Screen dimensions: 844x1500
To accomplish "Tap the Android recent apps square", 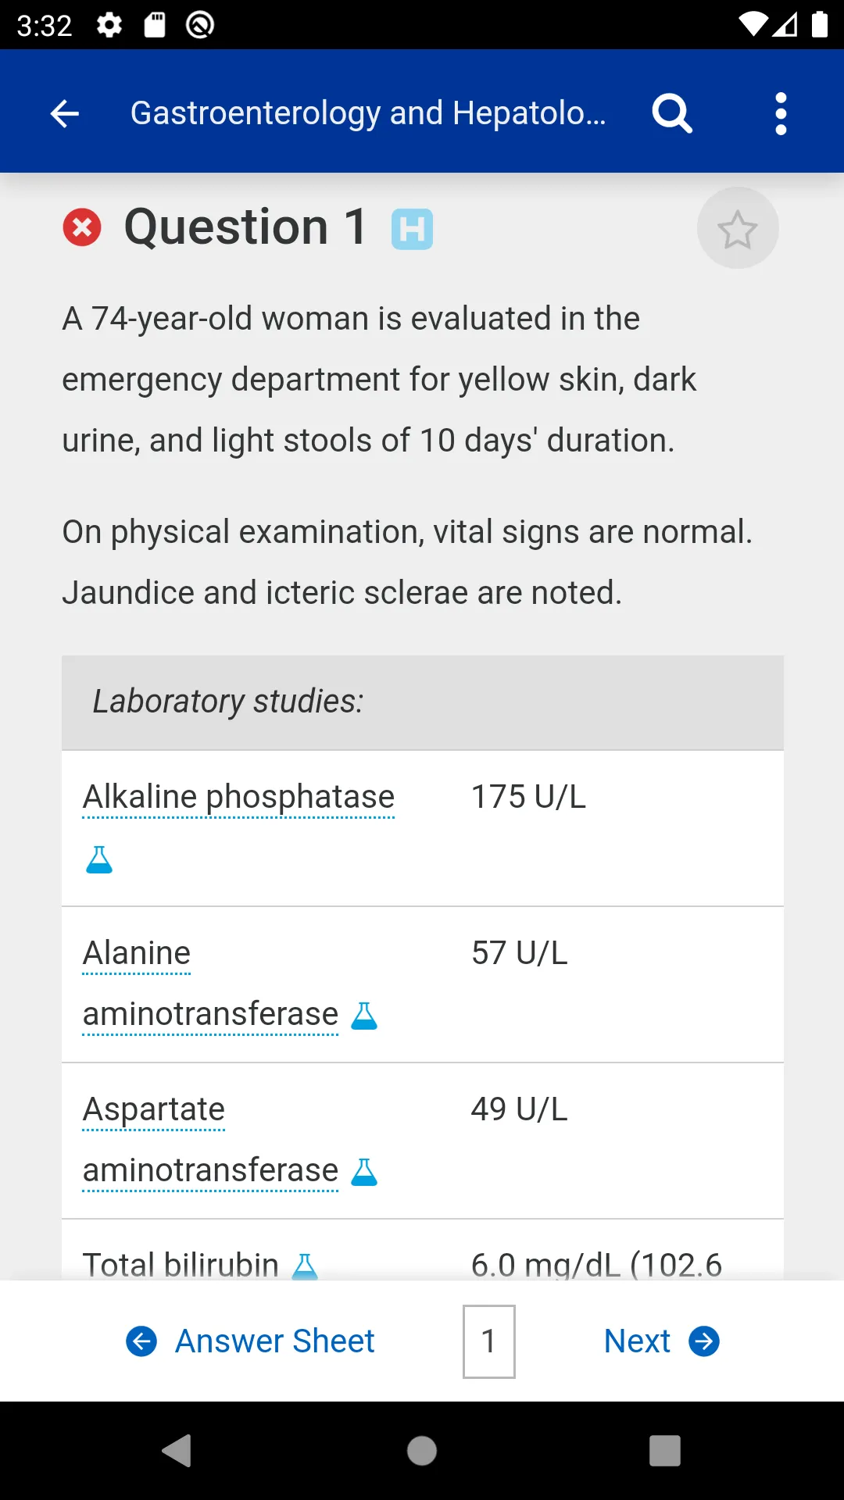I will point(665,1451).
